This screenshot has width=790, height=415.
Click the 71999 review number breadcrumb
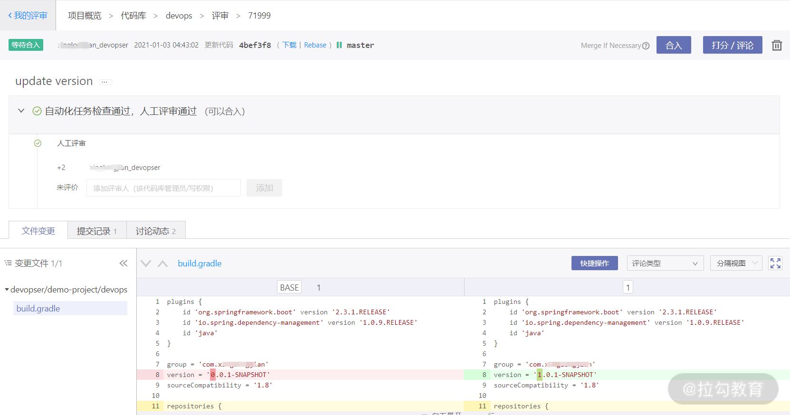259,16
